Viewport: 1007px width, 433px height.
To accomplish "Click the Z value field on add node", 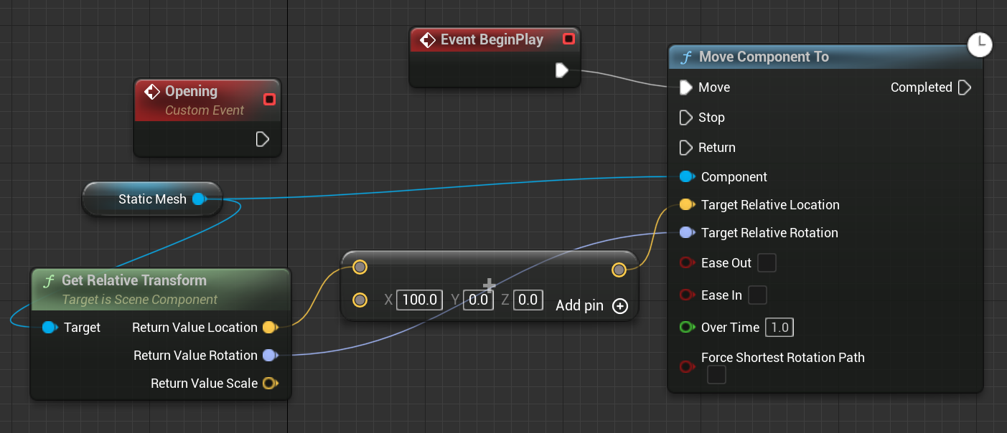I will (x=528, y=300).
